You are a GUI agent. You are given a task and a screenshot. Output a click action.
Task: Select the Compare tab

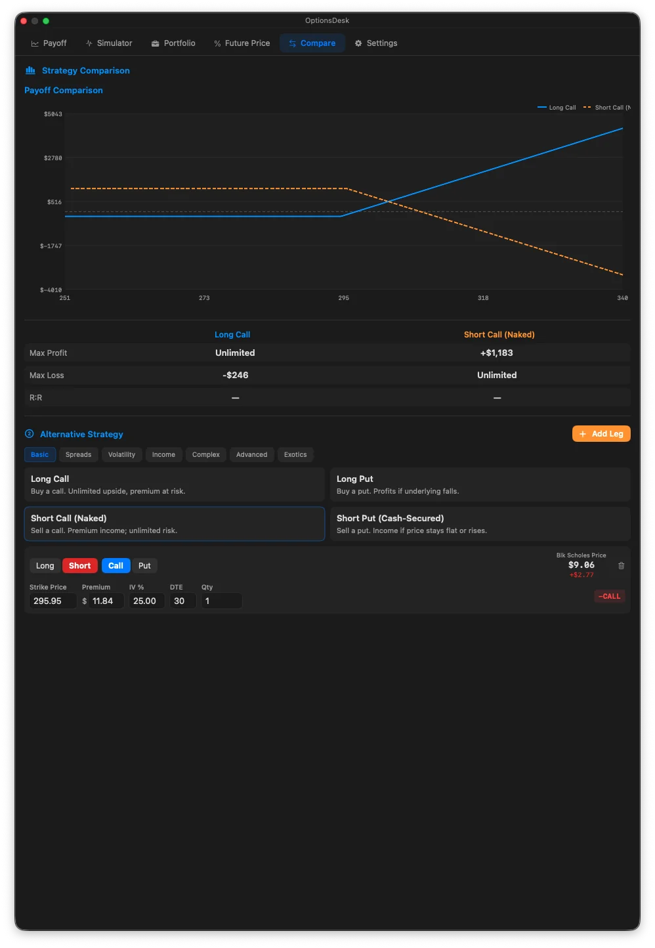click(312, 43)
